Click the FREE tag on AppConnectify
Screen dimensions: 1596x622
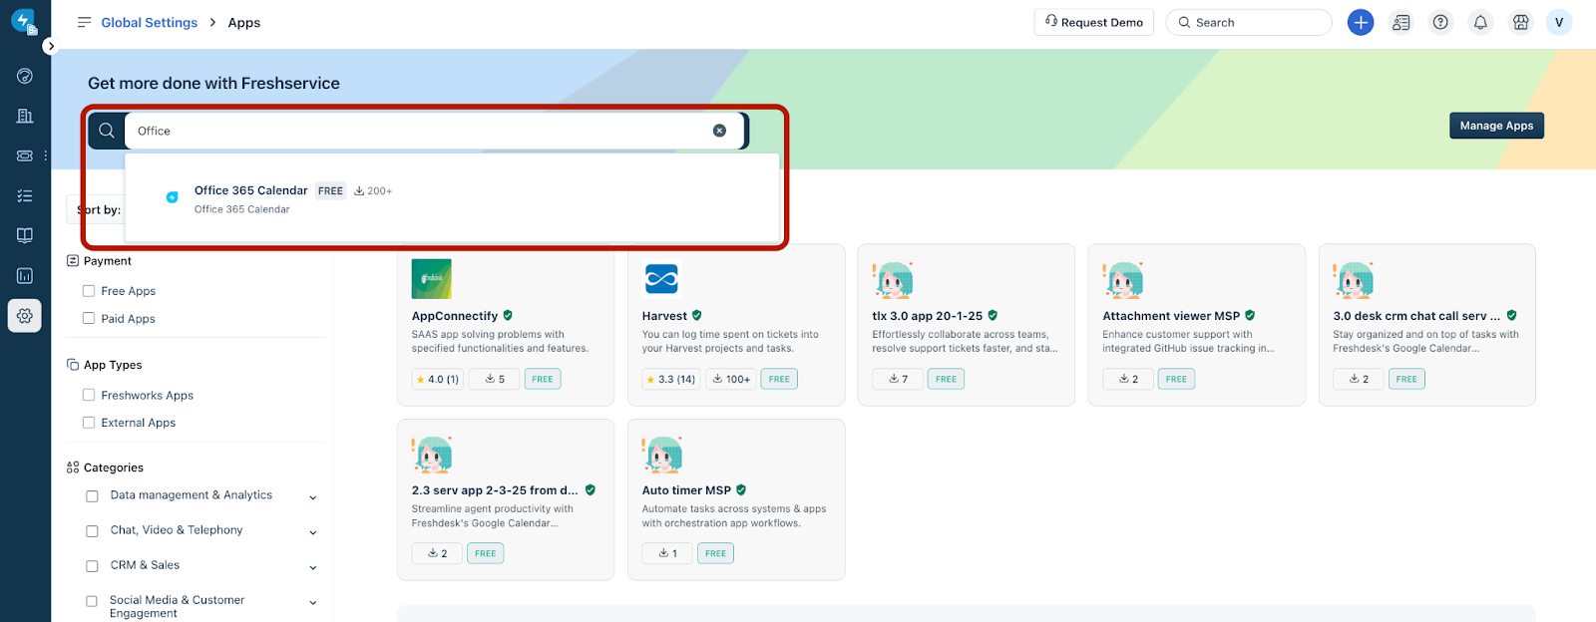(543, 379)
